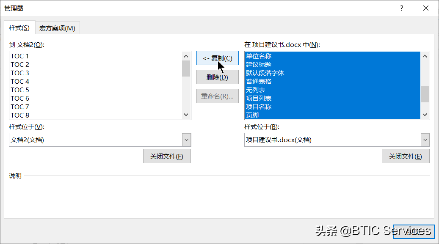The width and height of the screenshot is (439, 244).
Task: Select the 普通表格 style
Action: tap(333, 82)
